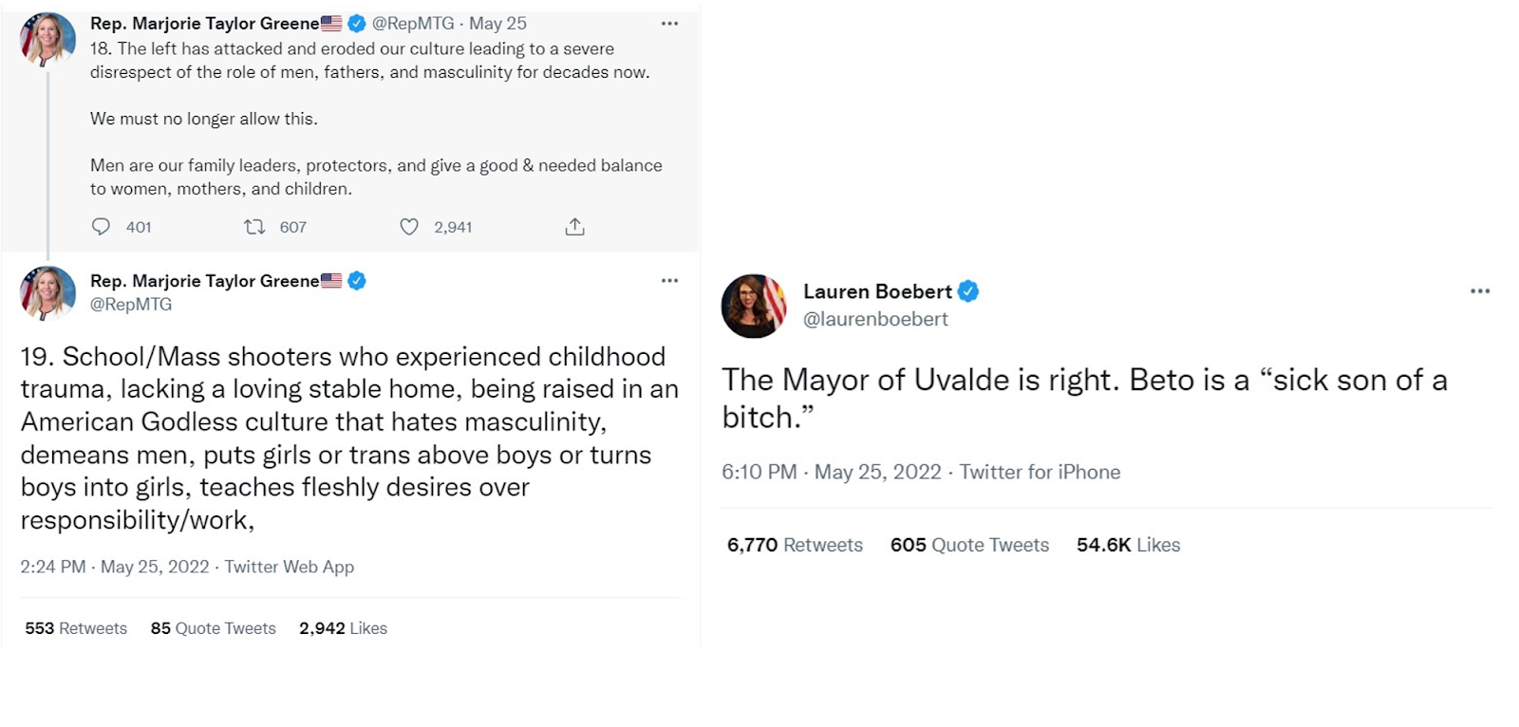Click the @laurenboebert handle
The height and width of the screenshot is (727, 1519).
[875, 319]
